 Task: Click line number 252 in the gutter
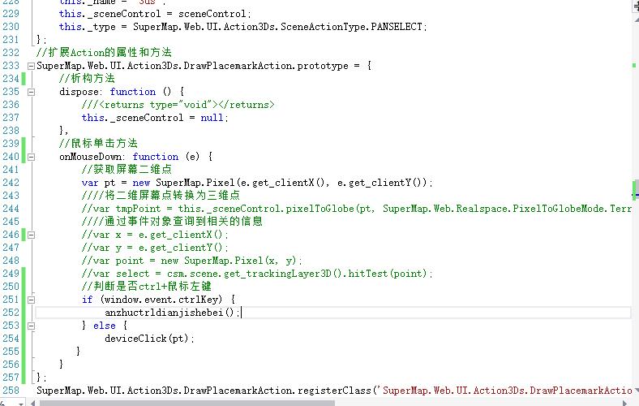click(x=11, y=313)
